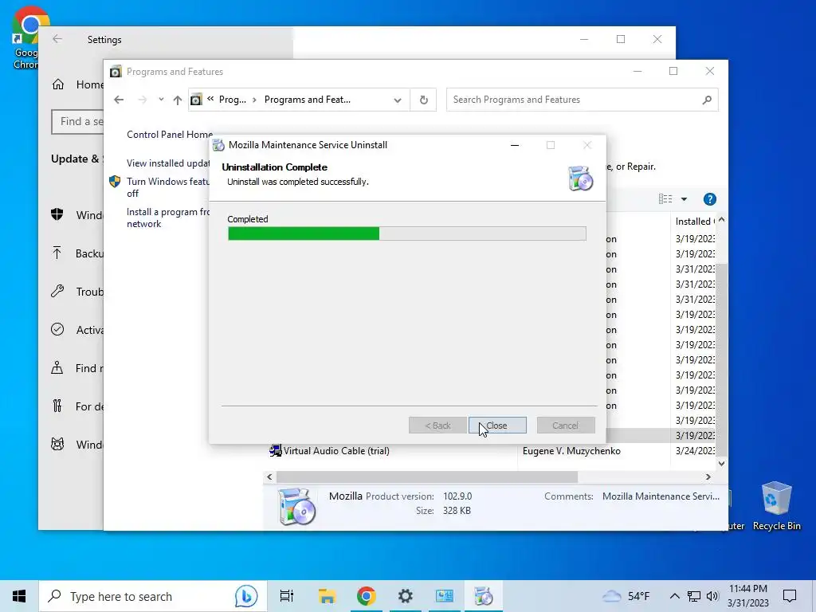Expand the address bar history dropdown
Viewport: 816px width, 612px height.
pyautogui.click(x=398, y=100)
